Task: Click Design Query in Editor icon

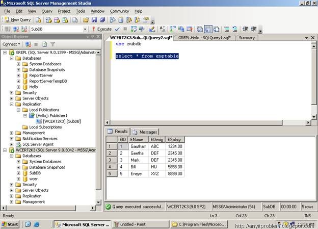Action: coord(152,29)
